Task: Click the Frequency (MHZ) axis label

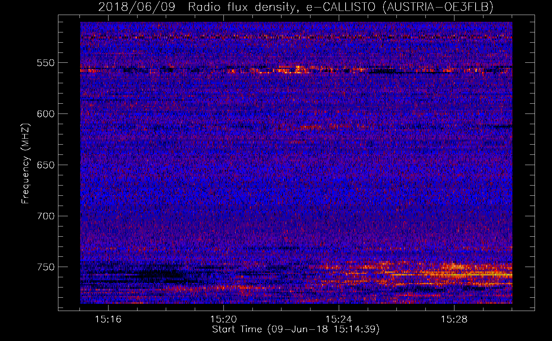Action: (26, 163)
